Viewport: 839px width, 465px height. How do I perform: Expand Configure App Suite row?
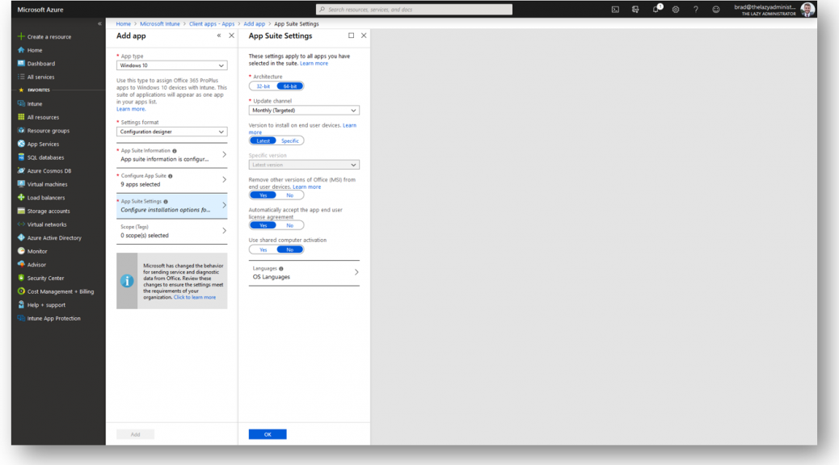171,180
